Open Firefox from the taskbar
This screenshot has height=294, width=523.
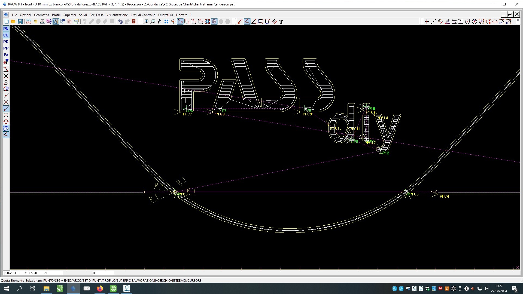[x=100, y=289]
